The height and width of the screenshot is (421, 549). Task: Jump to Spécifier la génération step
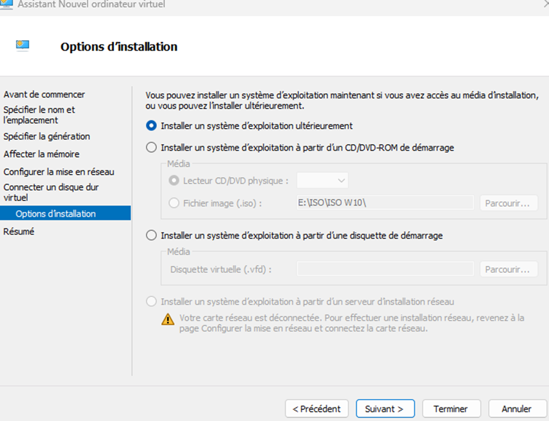pyautogui.click(x=47, y=136)
